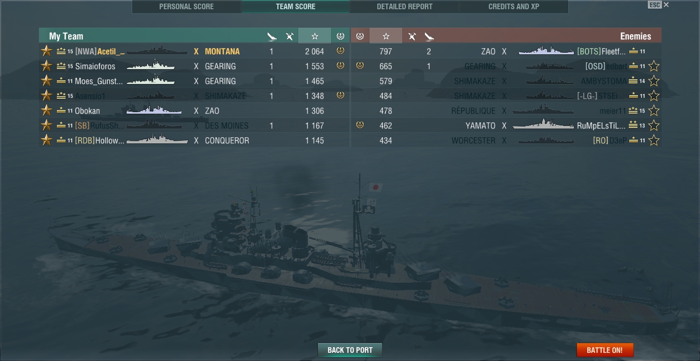Sort My Team by star XP column
The image size is (700, 361).
click(x=315, y=36)
